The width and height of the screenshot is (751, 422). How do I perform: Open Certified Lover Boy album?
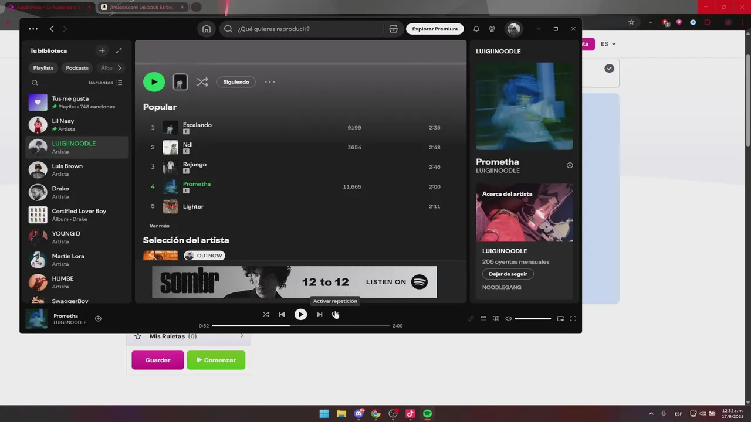[x=77, y=215]
